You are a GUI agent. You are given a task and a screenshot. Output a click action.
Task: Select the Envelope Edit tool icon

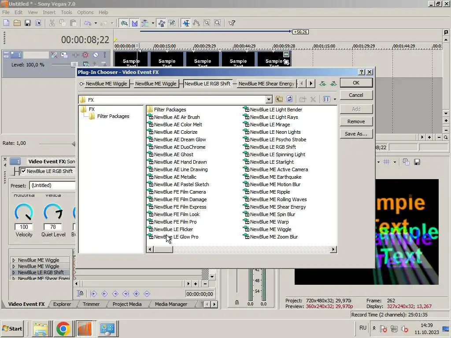click(x=196, y=23)
